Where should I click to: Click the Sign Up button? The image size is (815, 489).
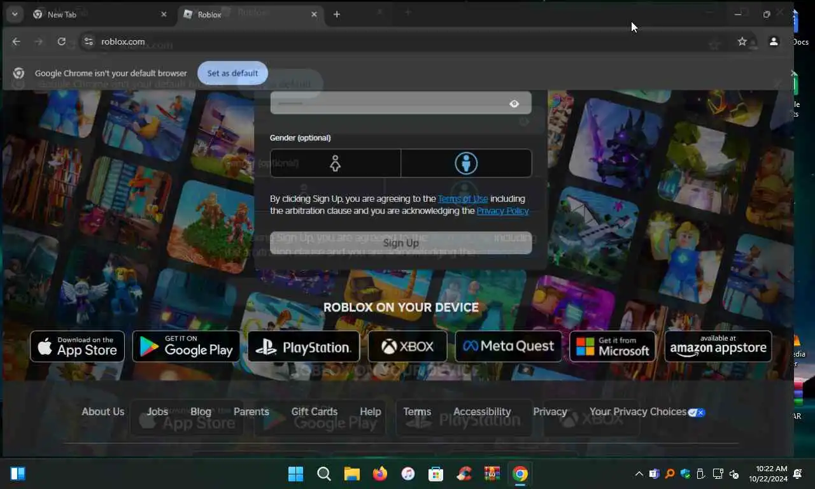(x=400, y=243)
